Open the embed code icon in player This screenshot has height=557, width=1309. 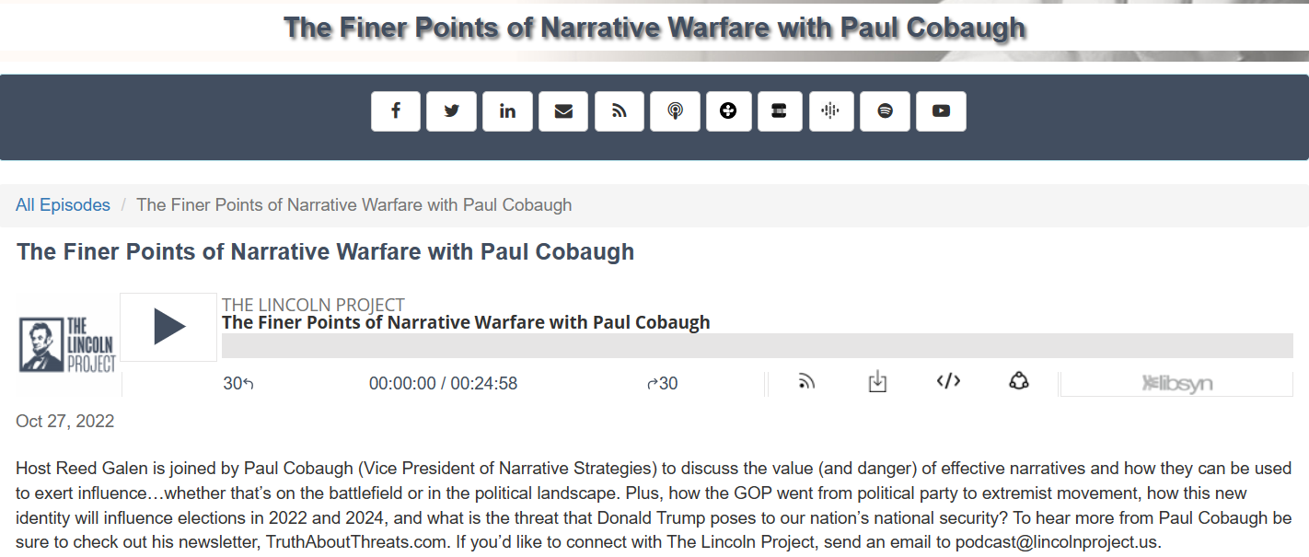pos(948,381)
